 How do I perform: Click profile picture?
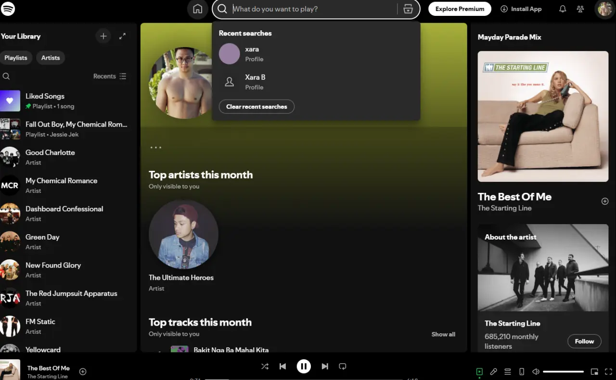(180, 83)
